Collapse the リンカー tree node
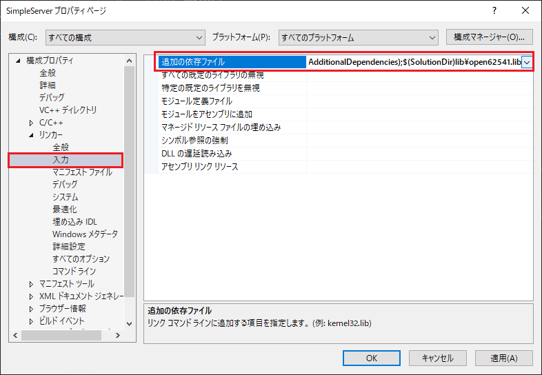This screenshot has width=542, height=375. (x=31, y=135)
